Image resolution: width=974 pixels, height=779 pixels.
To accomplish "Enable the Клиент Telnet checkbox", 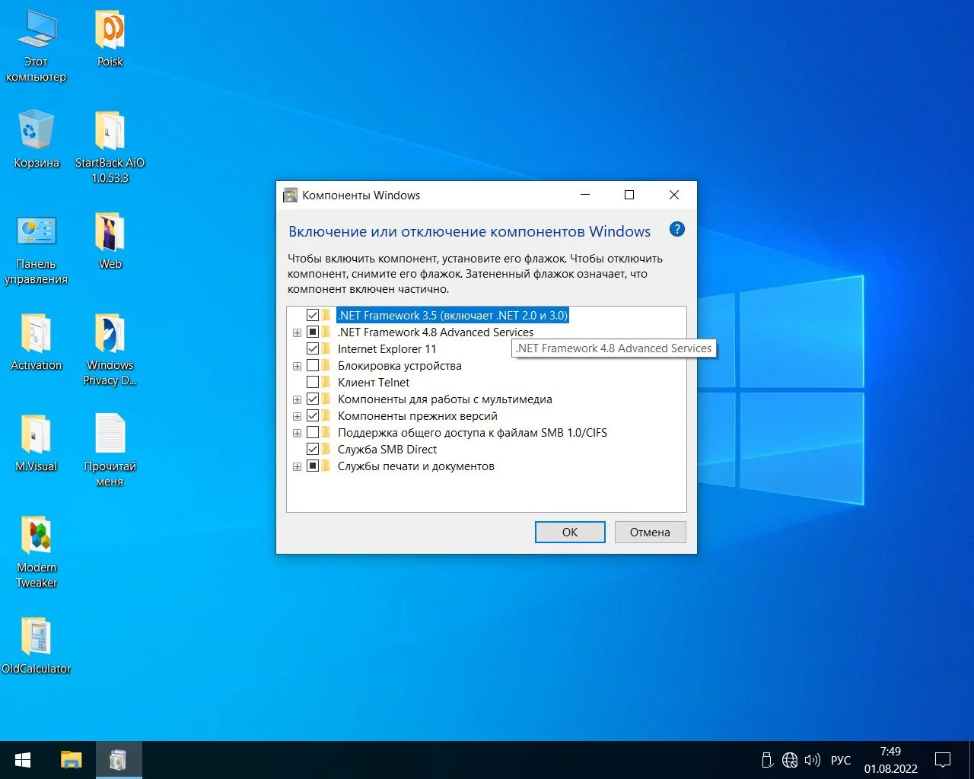I will (313, 383).
